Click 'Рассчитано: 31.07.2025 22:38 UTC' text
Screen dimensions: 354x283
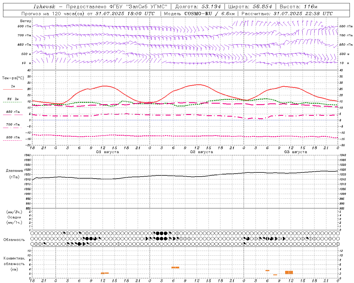287,14
